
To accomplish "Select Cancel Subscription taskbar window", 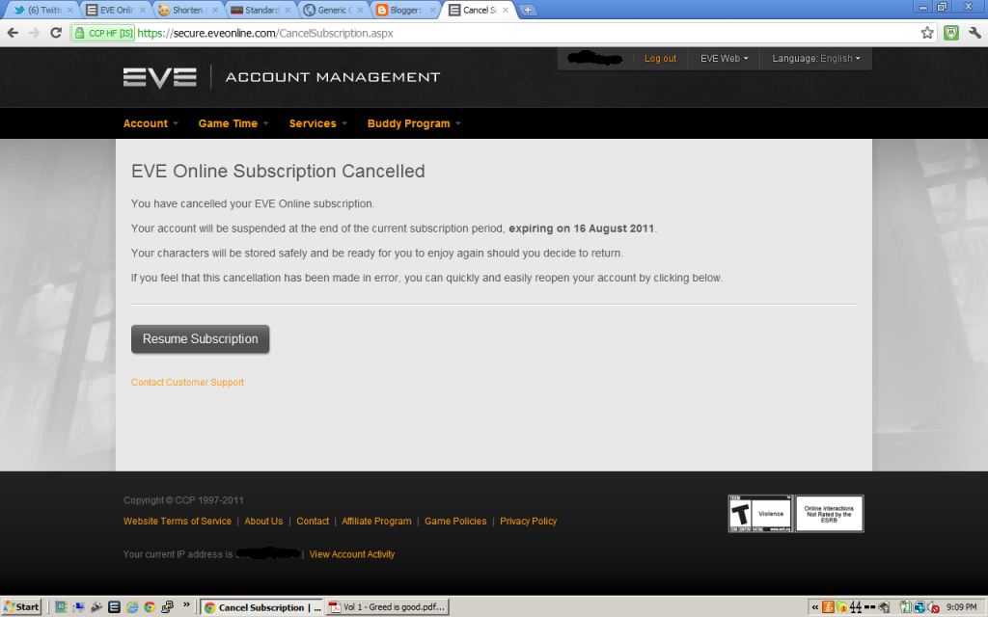I will 261,607.
